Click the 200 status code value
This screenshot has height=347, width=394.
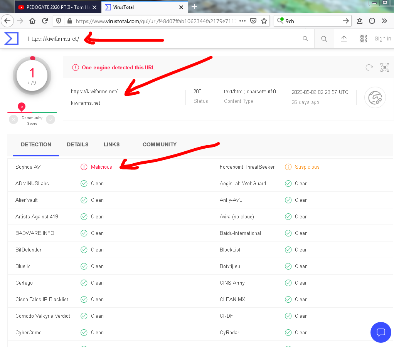tap(197, 91)
